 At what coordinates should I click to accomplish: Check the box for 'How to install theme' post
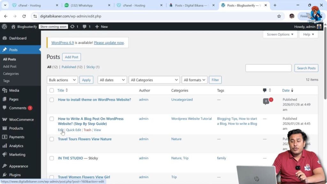[52, 99]
